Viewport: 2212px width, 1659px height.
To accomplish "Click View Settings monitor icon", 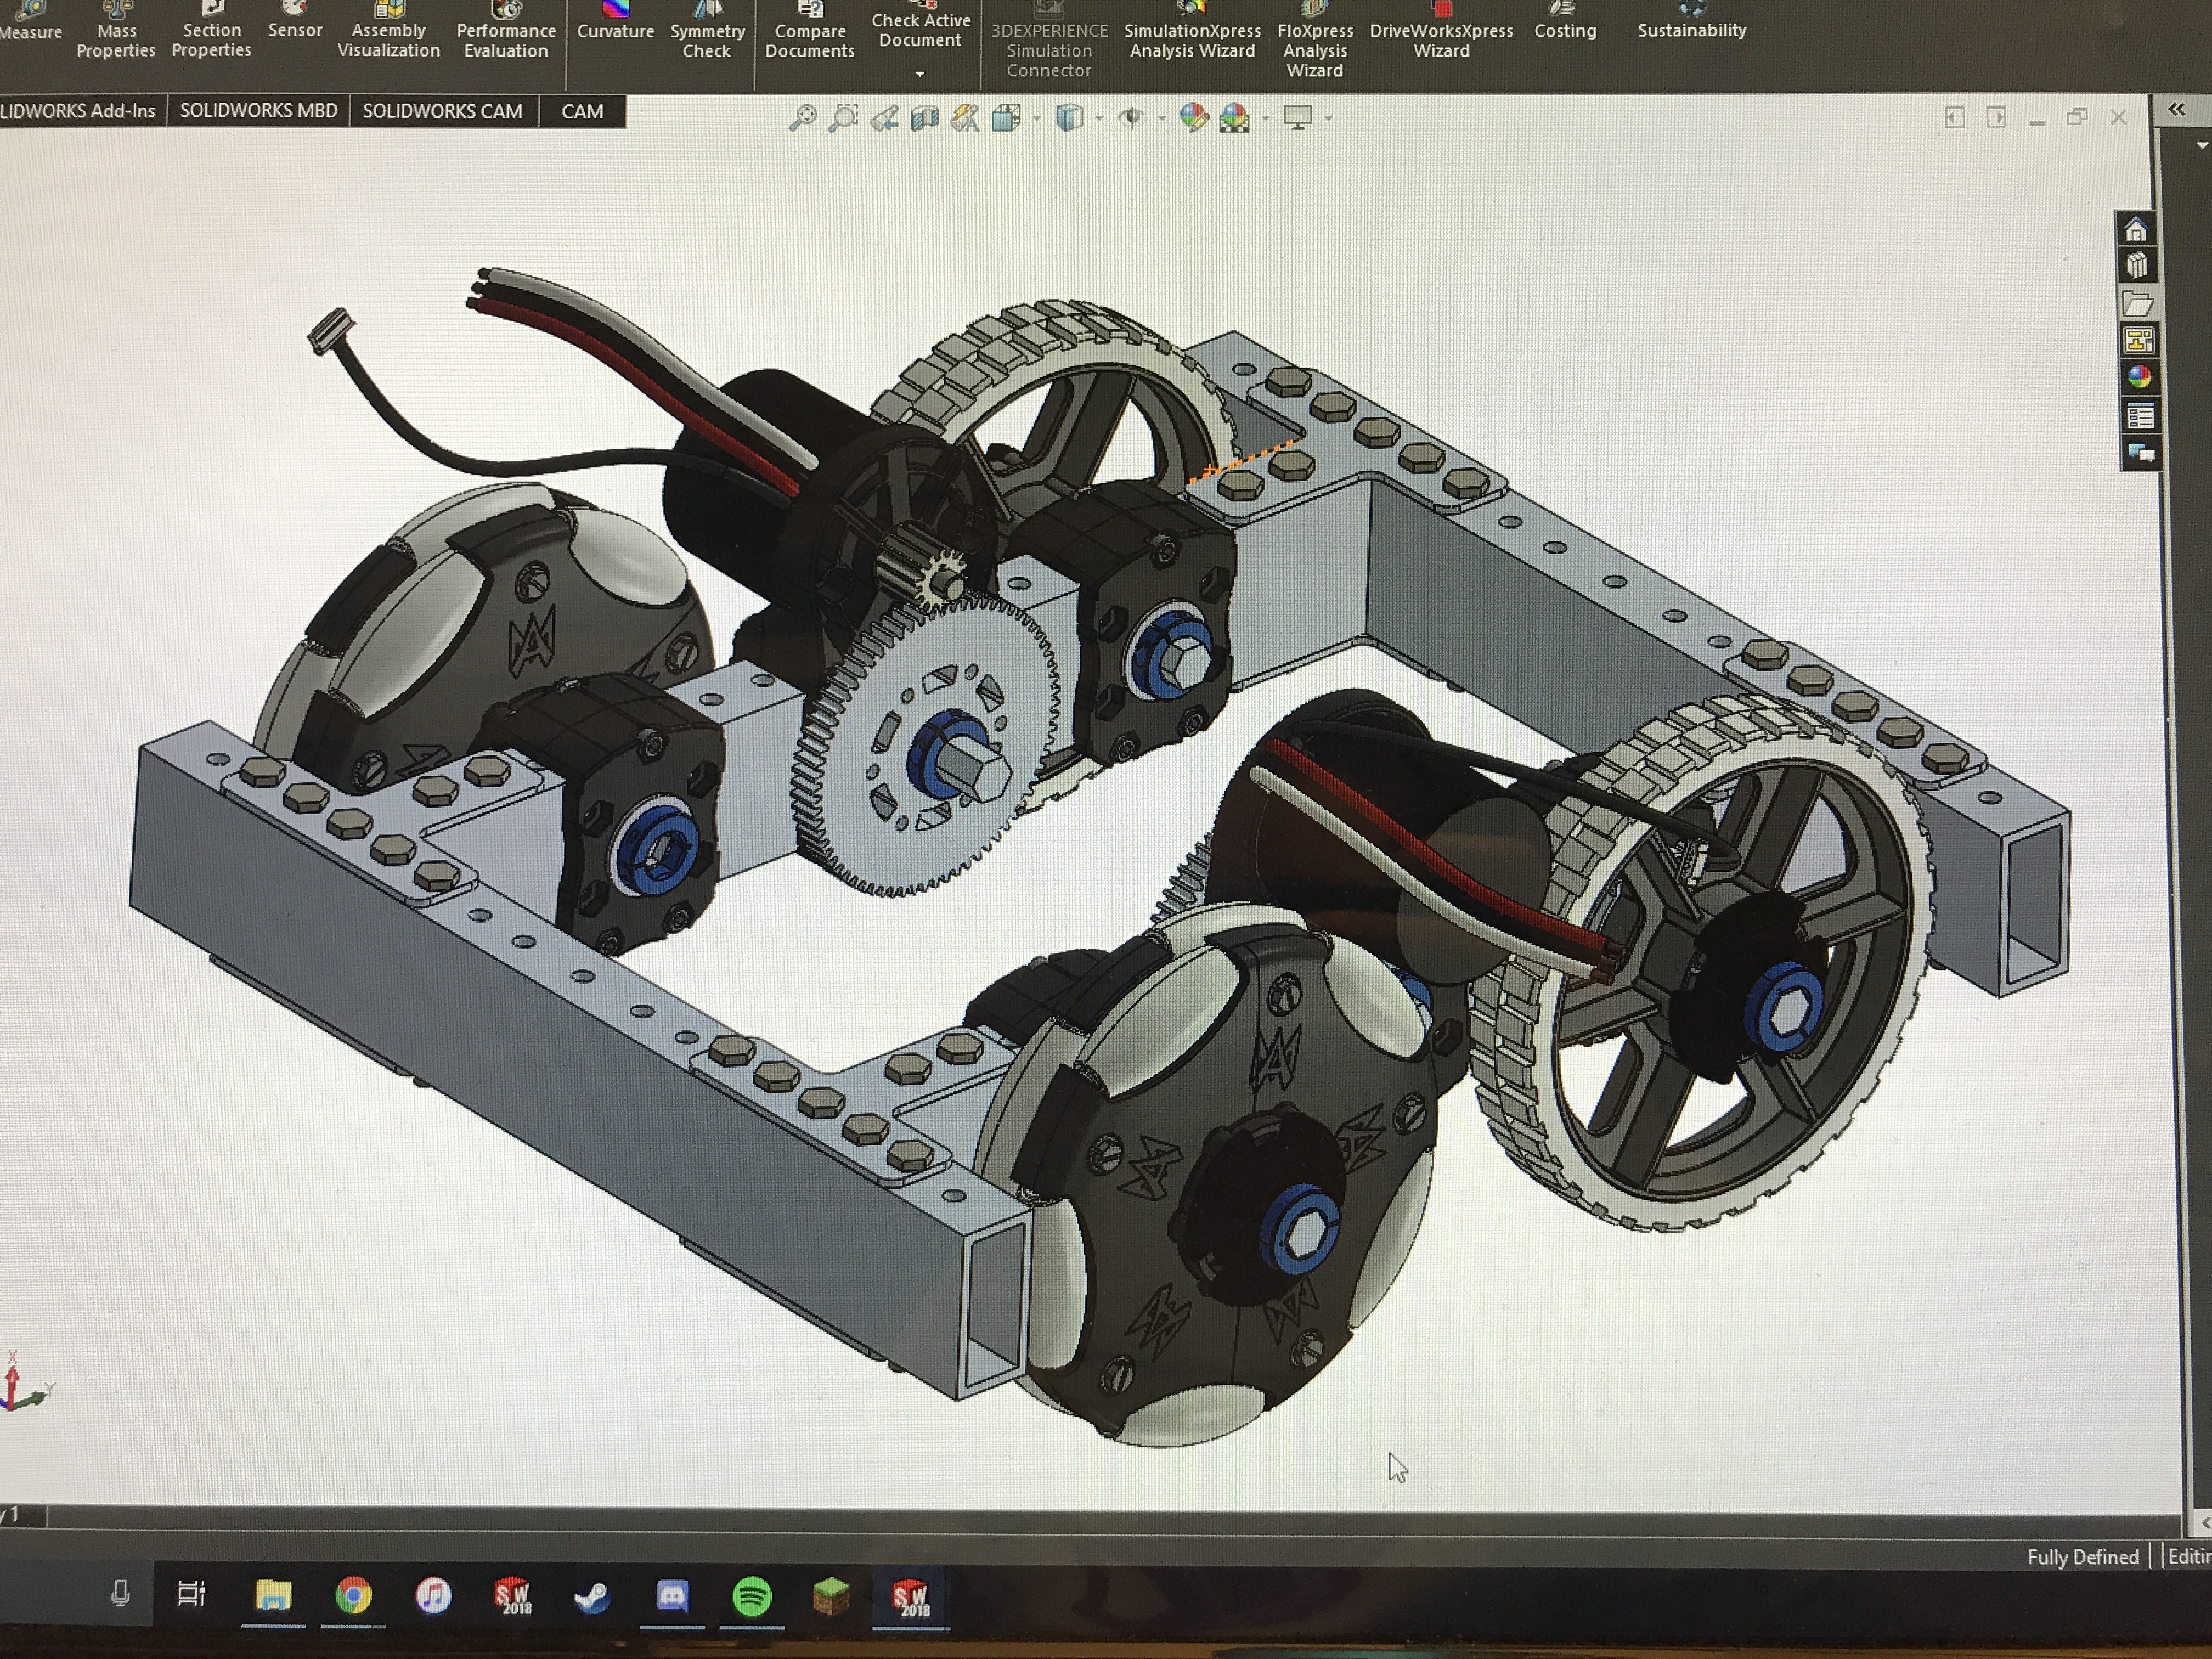I will point(1298,118).
